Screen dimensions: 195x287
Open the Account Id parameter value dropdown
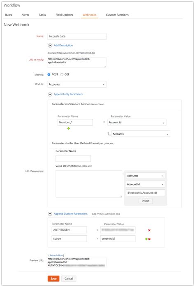click(137, 122)
